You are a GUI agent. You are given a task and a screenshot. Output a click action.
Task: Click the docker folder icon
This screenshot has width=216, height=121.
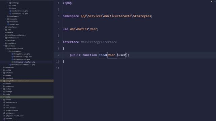coord(4,75)
